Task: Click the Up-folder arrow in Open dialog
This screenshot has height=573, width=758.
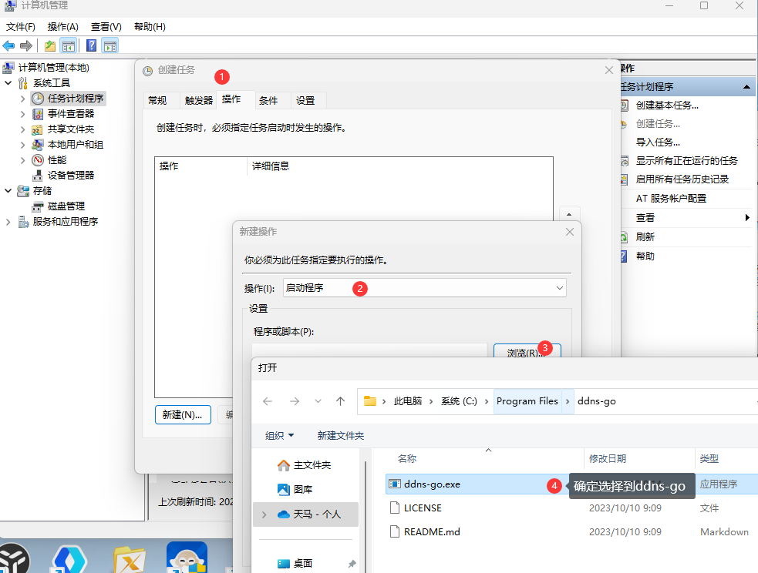Action: click(x=340, y=401)
